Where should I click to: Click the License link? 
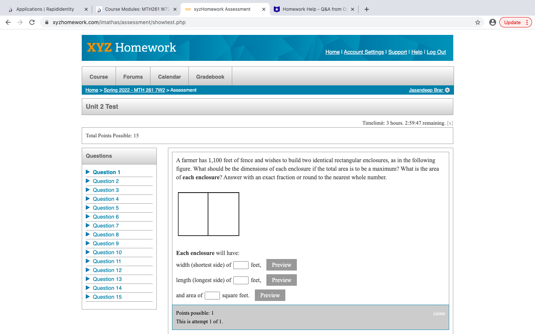(x=439, y=313)
